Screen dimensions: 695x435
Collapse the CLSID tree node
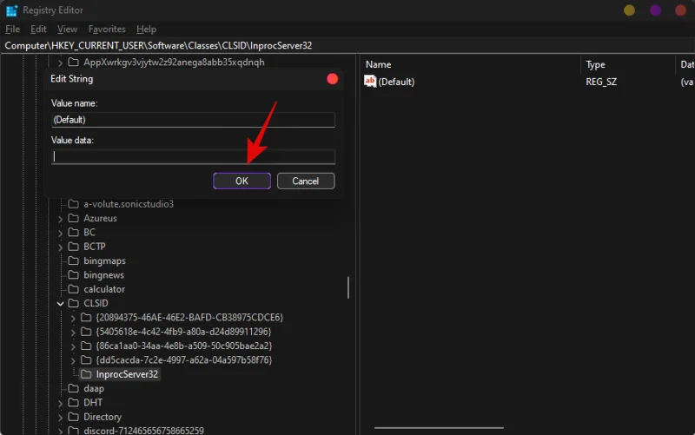coord(60,303)
